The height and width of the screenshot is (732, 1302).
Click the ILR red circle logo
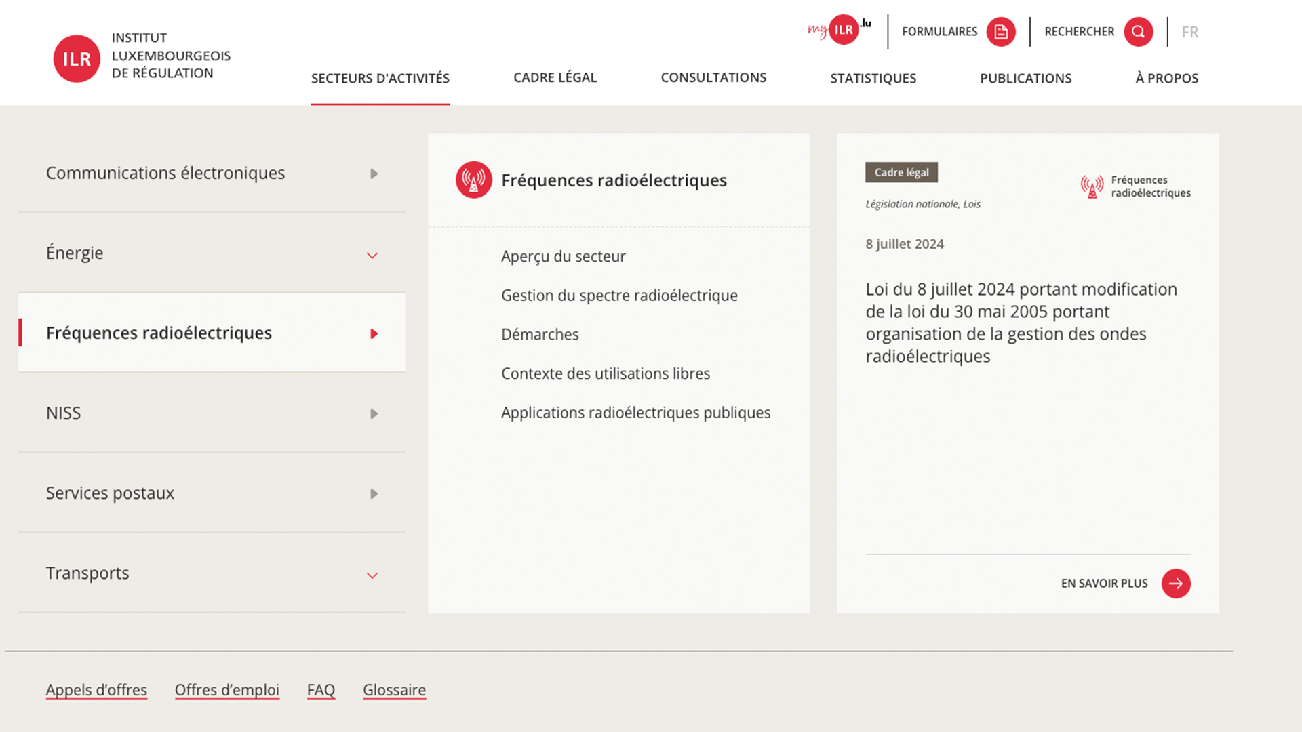pyautogui.click(x=77, y=59)
